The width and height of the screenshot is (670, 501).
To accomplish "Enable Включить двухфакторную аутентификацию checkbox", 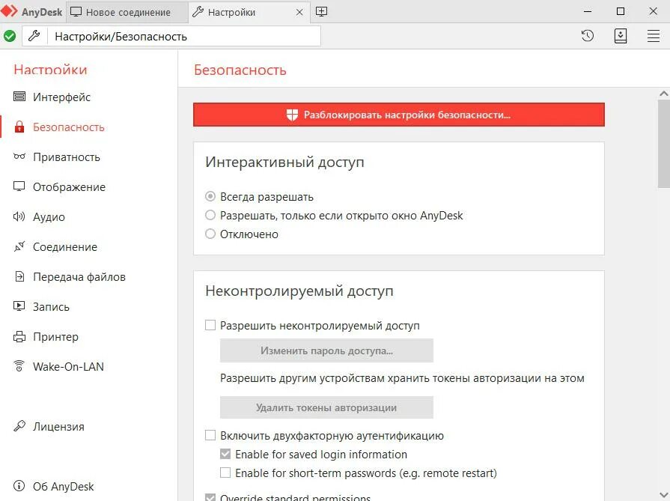I will click(x=210, y=435).
